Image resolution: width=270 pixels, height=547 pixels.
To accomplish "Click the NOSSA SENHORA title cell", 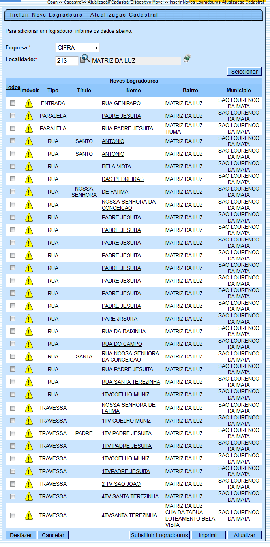I will coord(84,192).
